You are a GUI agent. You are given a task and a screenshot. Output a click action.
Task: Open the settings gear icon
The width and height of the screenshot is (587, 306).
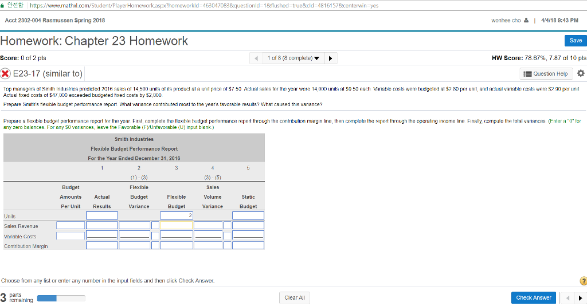581,73
